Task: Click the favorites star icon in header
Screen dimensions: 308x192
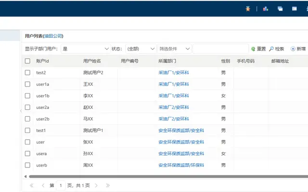Action: 248,9
